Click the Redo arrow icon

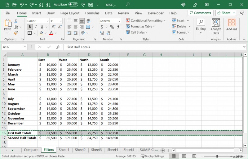[x=32, y=5]
